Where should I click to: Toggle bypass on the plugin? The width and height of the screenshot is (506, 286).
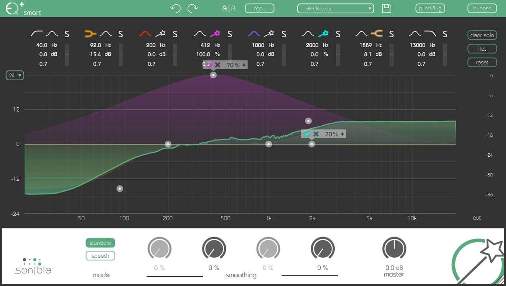point(482,8)
